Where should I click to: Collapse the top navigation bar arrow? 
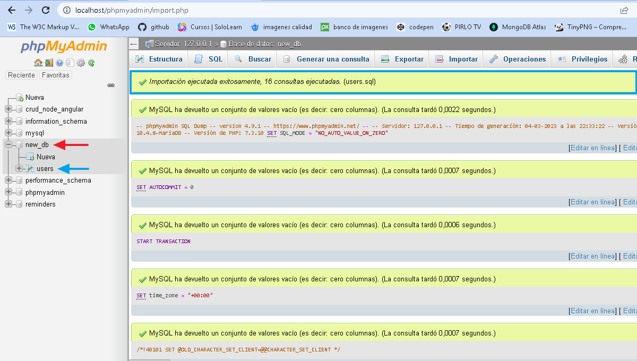pos(134,44)
